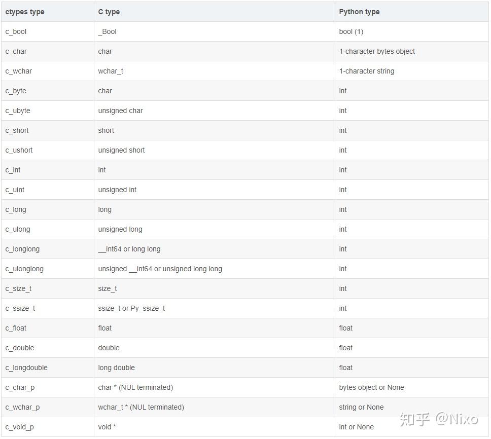Screen dimensions: 491x439
Task: Click the "ssize_t or Py_ssize_t" cell
Action: [x=131, y=308]
